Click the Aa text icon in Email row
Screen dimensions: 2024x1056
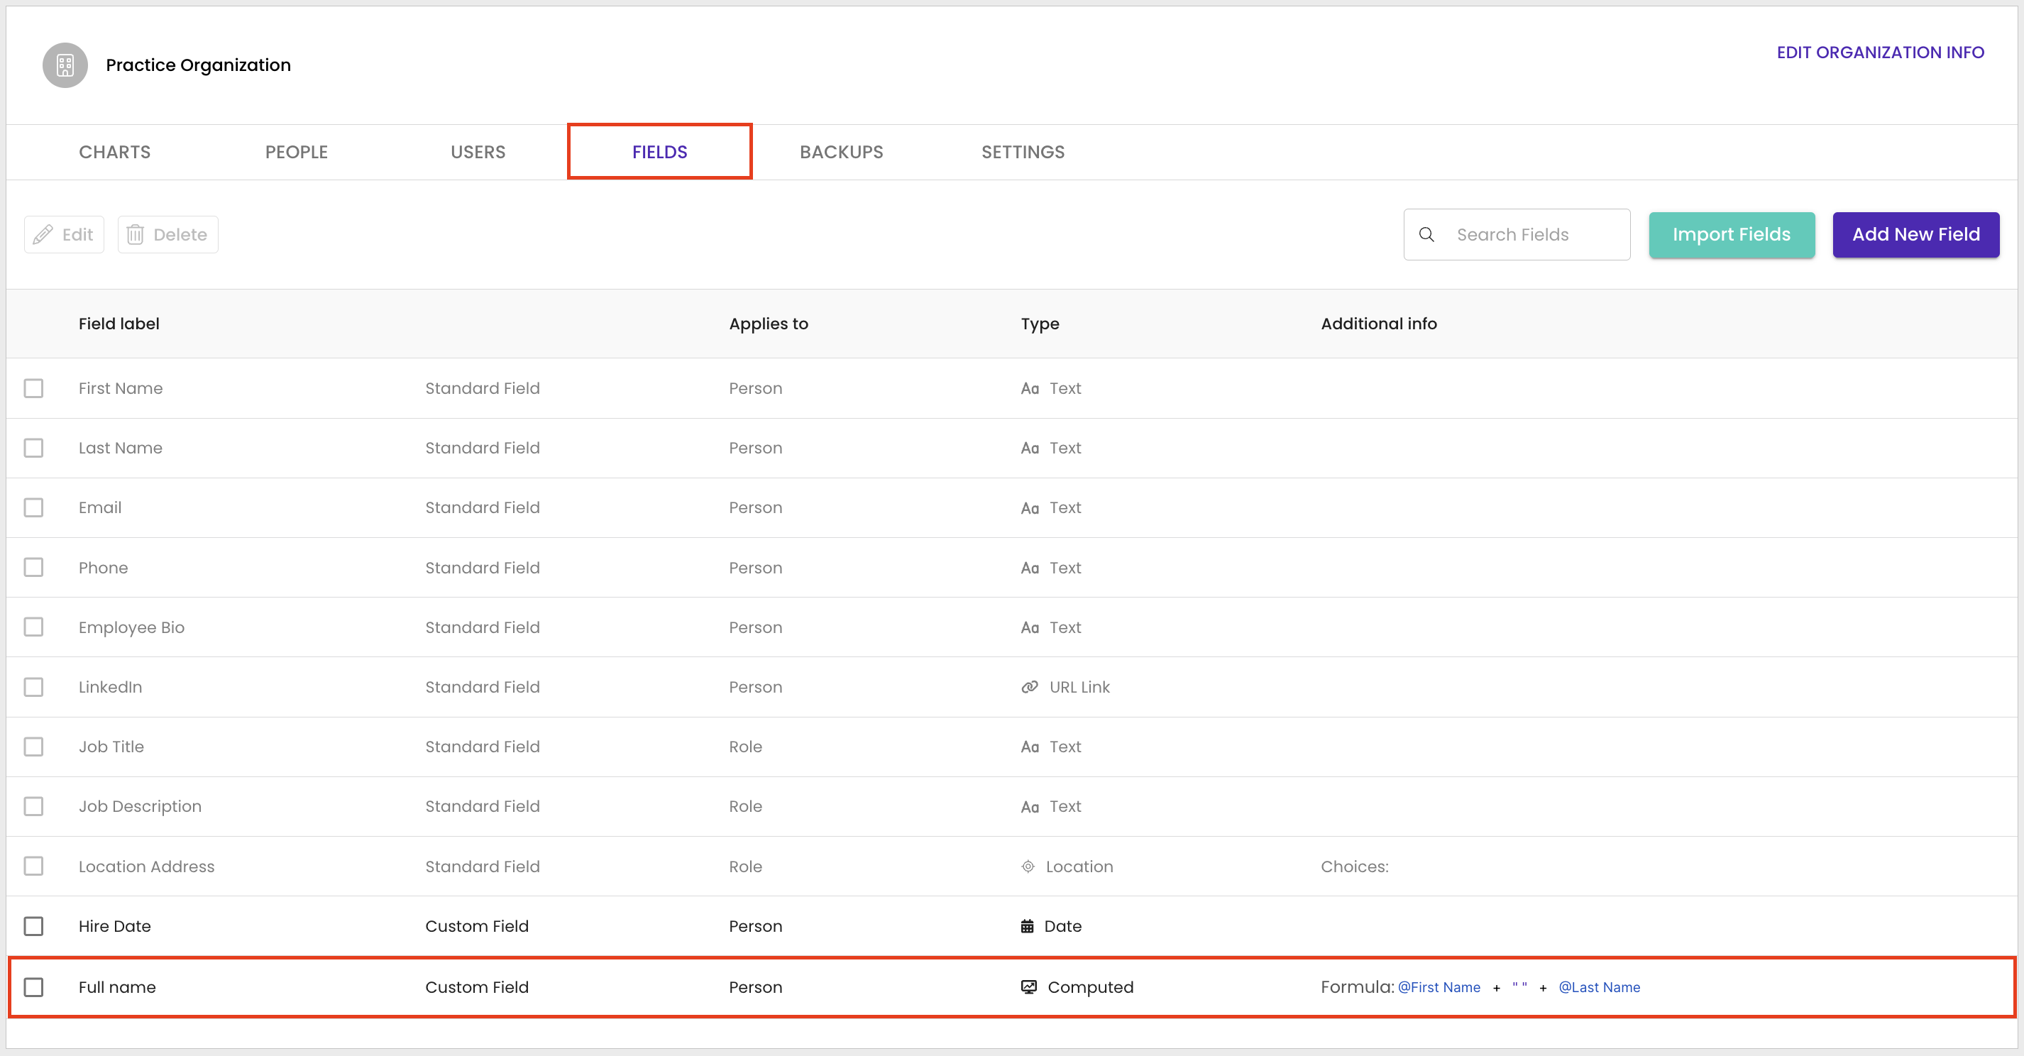pyautogui.click(x=1030, y=508)
